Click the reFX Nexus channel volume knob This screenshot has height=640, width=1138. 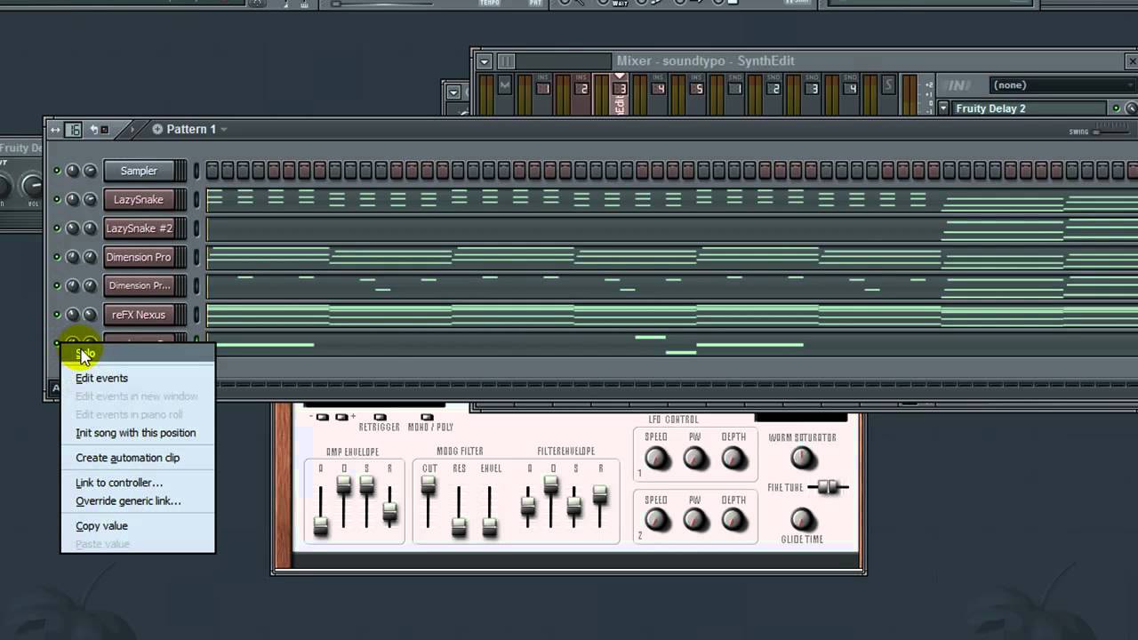[90, 315]
